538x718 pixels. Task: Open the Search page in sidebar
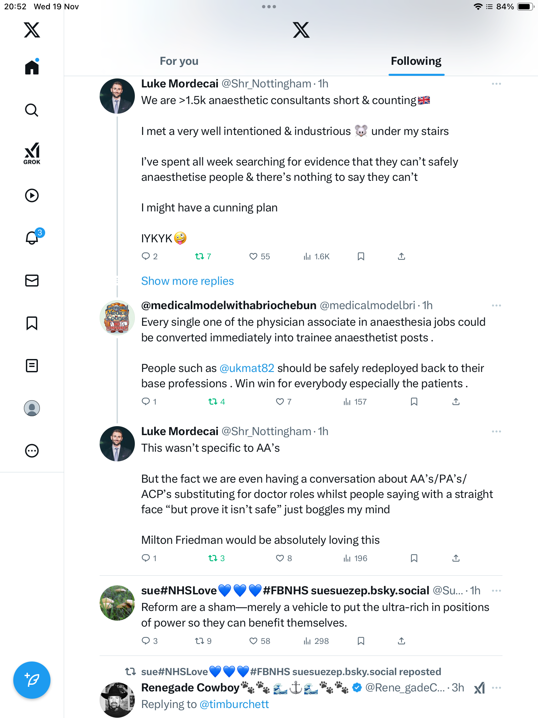click(x=32, y=110)
